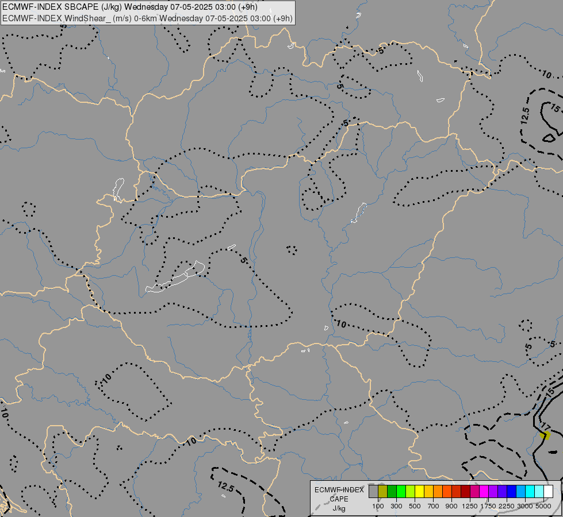Select the brick red legend swatch
563x517 pixels.
457,491
